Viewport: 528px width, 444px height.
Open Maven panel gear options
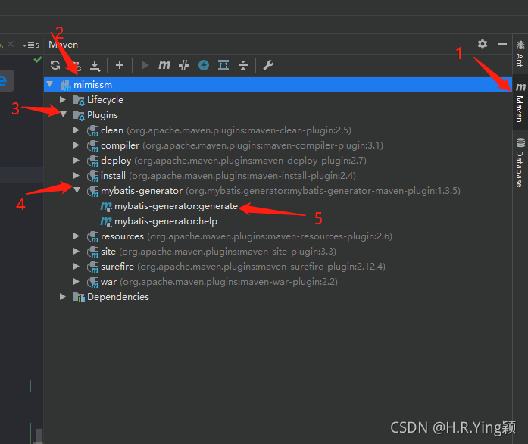click(483, 44)
